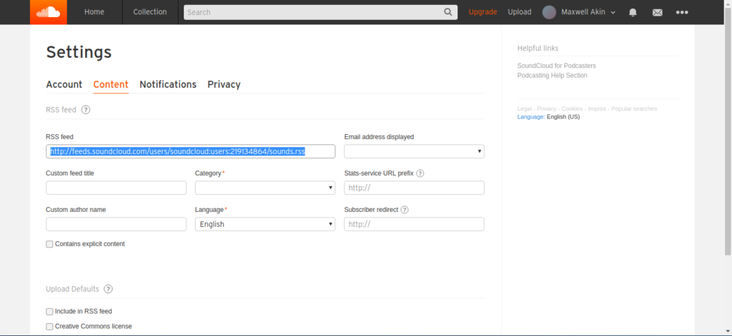732x336 pixels.
Task: Open the messages envelope icon
Action: 658,12
